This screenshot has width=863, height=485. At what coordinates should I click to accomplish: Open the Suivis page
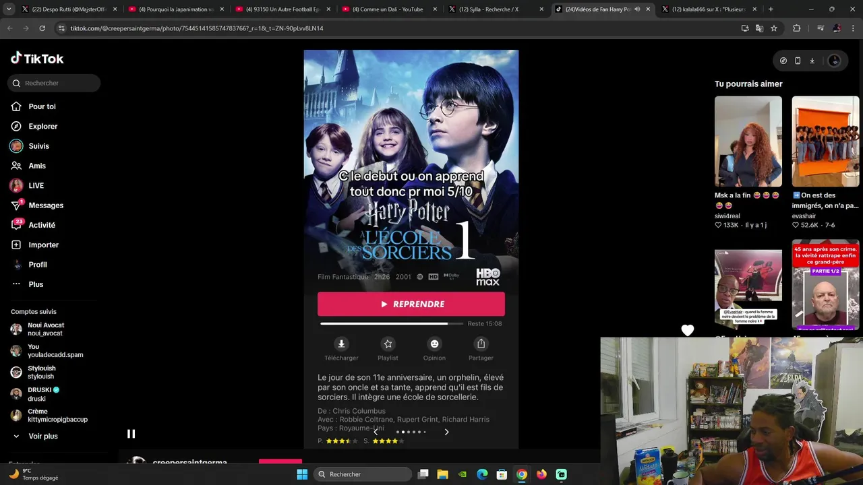coord(38,146)
